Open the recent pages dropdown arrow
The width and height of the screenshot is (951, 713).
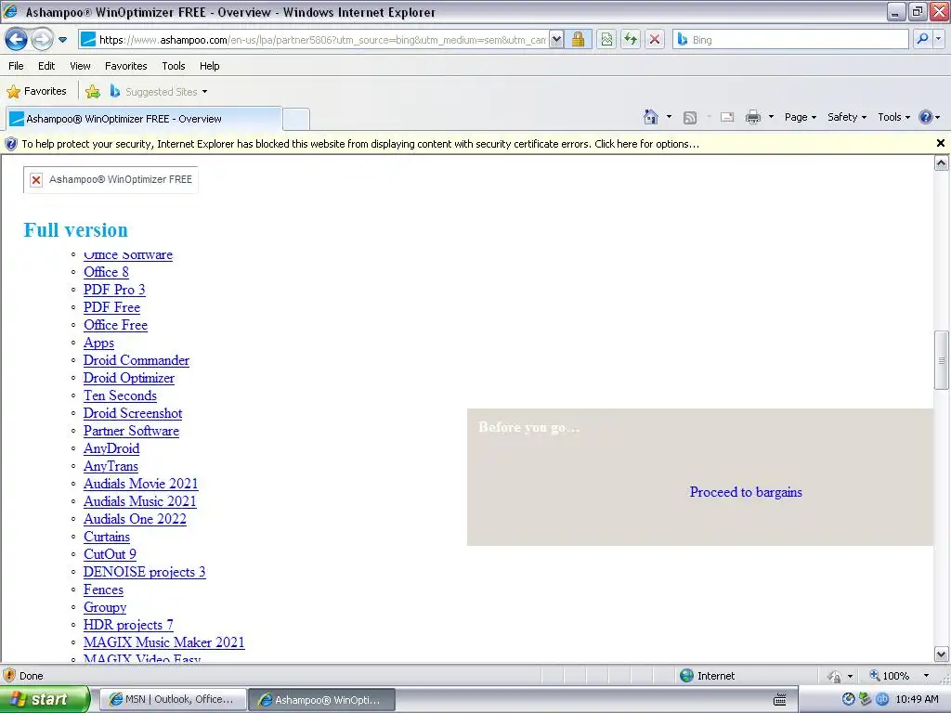click(62, 40)
